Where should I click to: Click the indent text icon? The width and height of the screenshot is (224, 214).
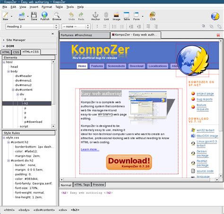click(x=131, y=27)
